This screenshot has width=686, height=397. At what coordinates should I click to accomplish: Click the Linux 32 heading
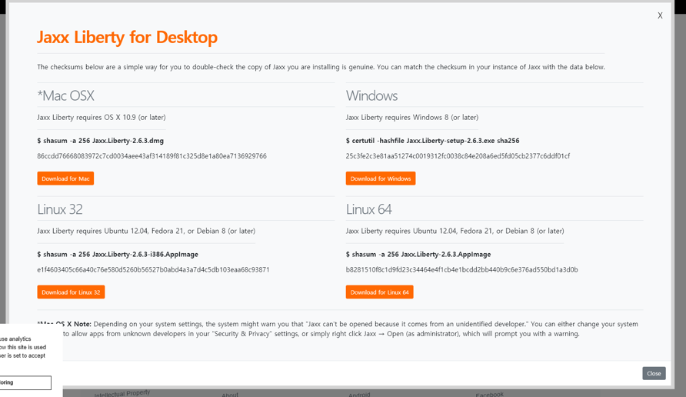point(60,209)
